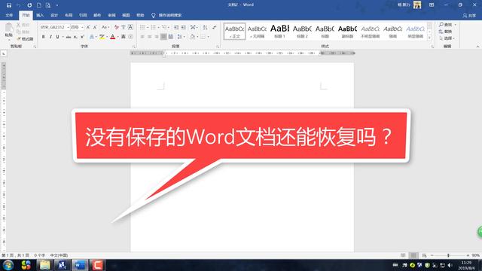Open the Borders dropdown arrow
The width and height of the screenshot is (482, 271).
(x=209, y=37)
